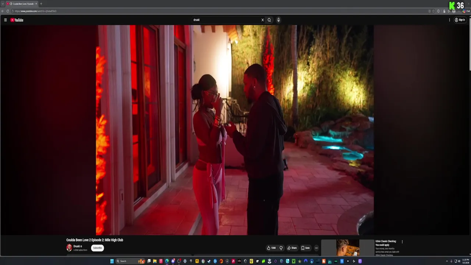Click the video player to pause
The height and width of the screenshot is (265, 471).
(235, 130)
